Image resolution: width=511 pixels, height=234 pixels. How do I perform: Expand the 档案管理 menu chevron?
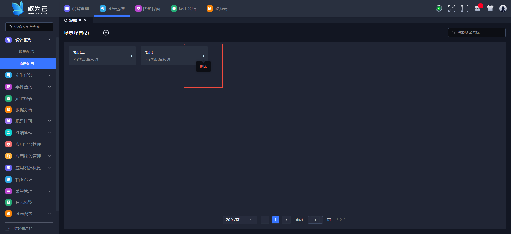(x=50, y=179)
